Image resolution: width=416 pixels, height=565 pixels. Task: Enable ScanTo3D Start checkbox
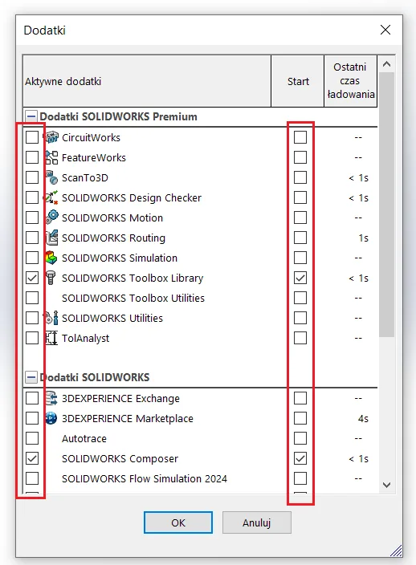pos(300,177)
